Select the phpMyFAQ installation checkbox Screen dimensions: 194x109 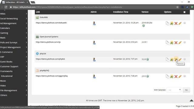point(185,76)
